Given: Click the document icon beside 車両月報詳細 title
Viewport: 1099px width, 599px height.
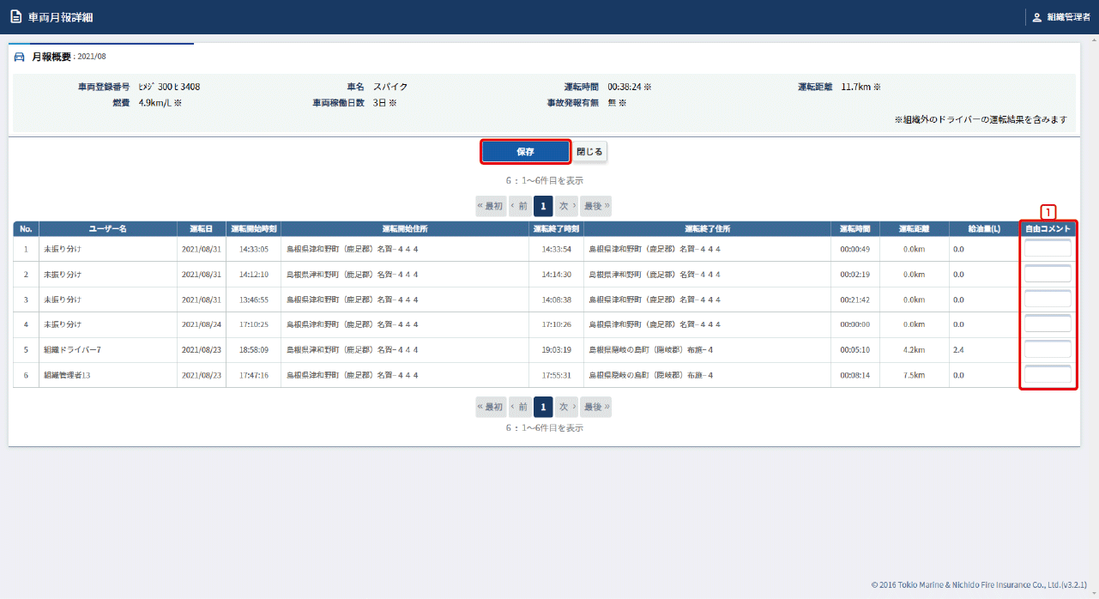Looking at the screenshot, I should click(x=15, y=16).
